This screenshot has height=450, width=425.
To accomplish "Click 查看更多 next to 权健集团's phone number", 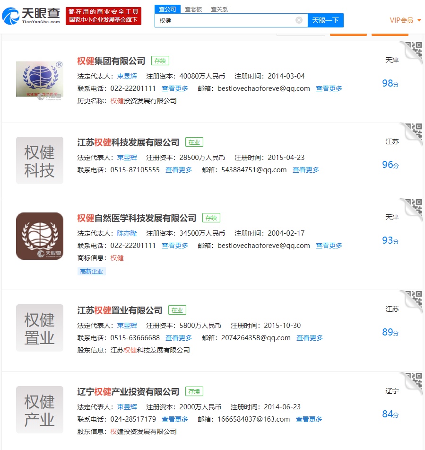I will 174,88.
